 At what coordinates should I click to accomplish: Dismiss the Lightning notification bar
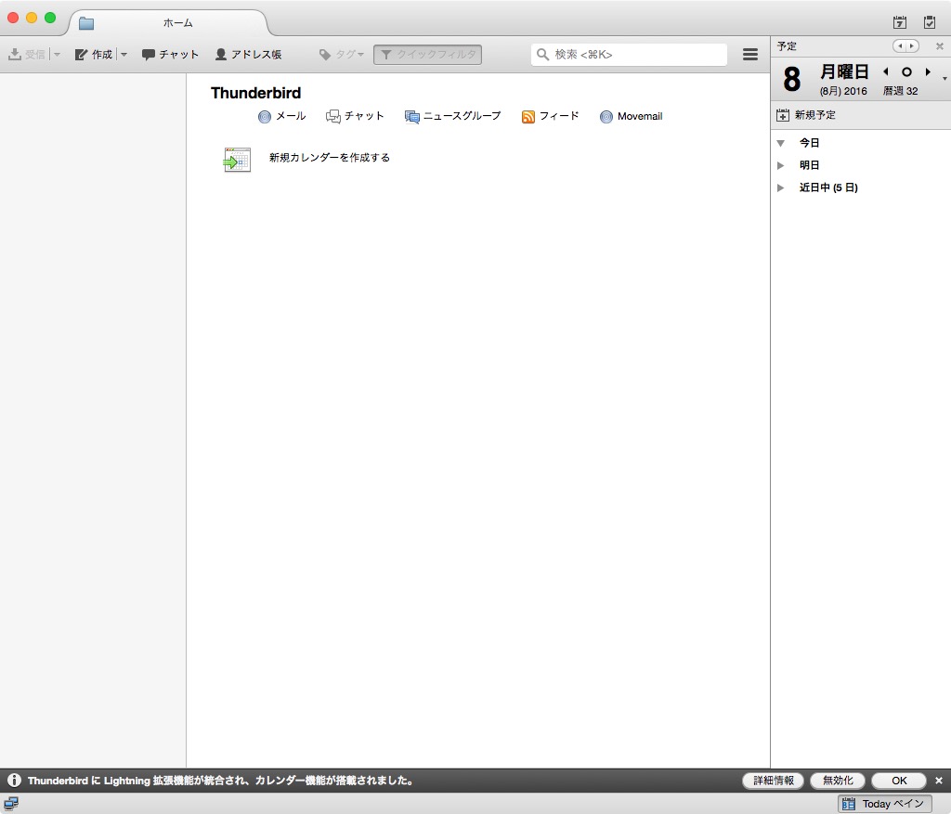pos(939,780)
